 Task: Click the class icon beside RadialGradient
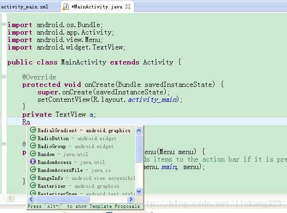tap(33, 130)
